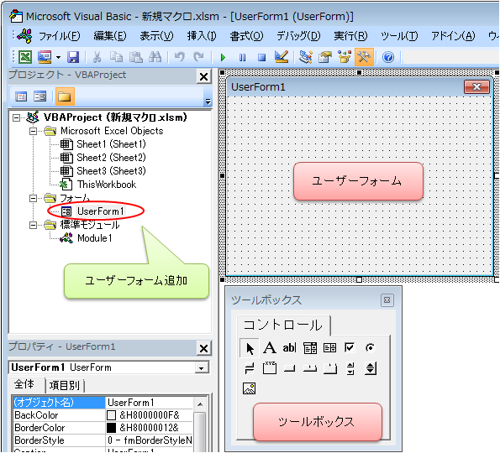Open the ファイル(F) menu
The height and width of the screenshot is (453, 500).
click(60, 36)
